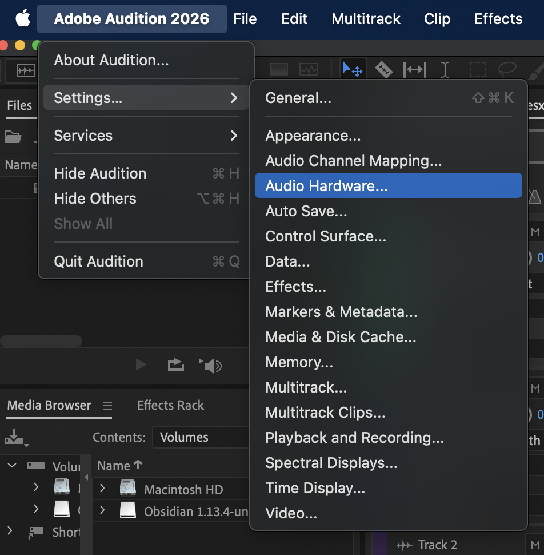Switch to the Effects Rack tab
544x555 pixels.
tap(170, 405)
